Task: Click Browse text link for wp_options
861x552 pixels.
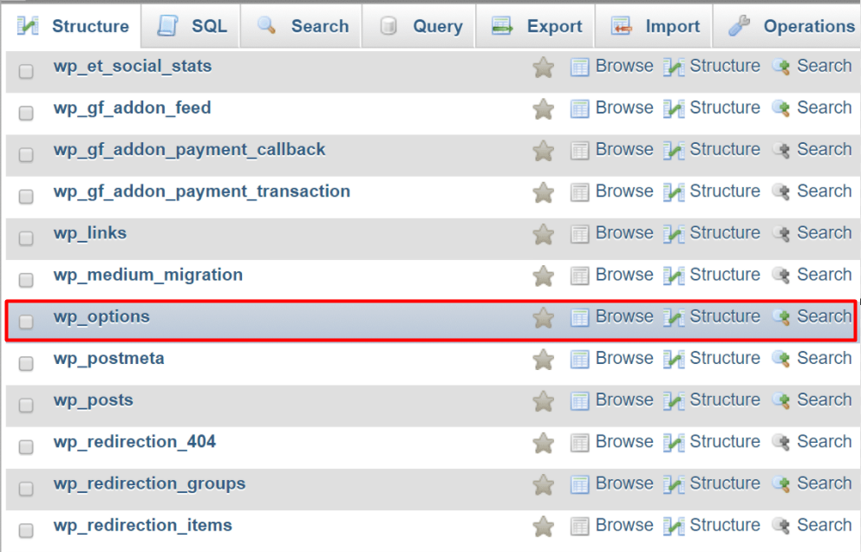Action: (624, 316)
